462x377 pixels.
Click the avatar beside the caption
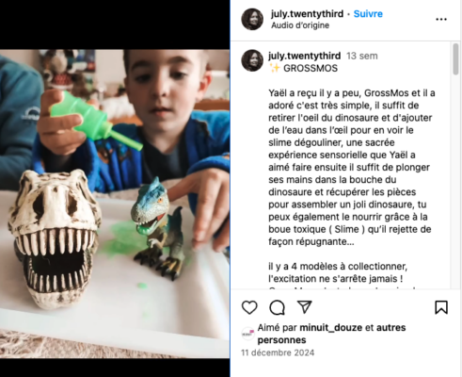click(252, 60)
